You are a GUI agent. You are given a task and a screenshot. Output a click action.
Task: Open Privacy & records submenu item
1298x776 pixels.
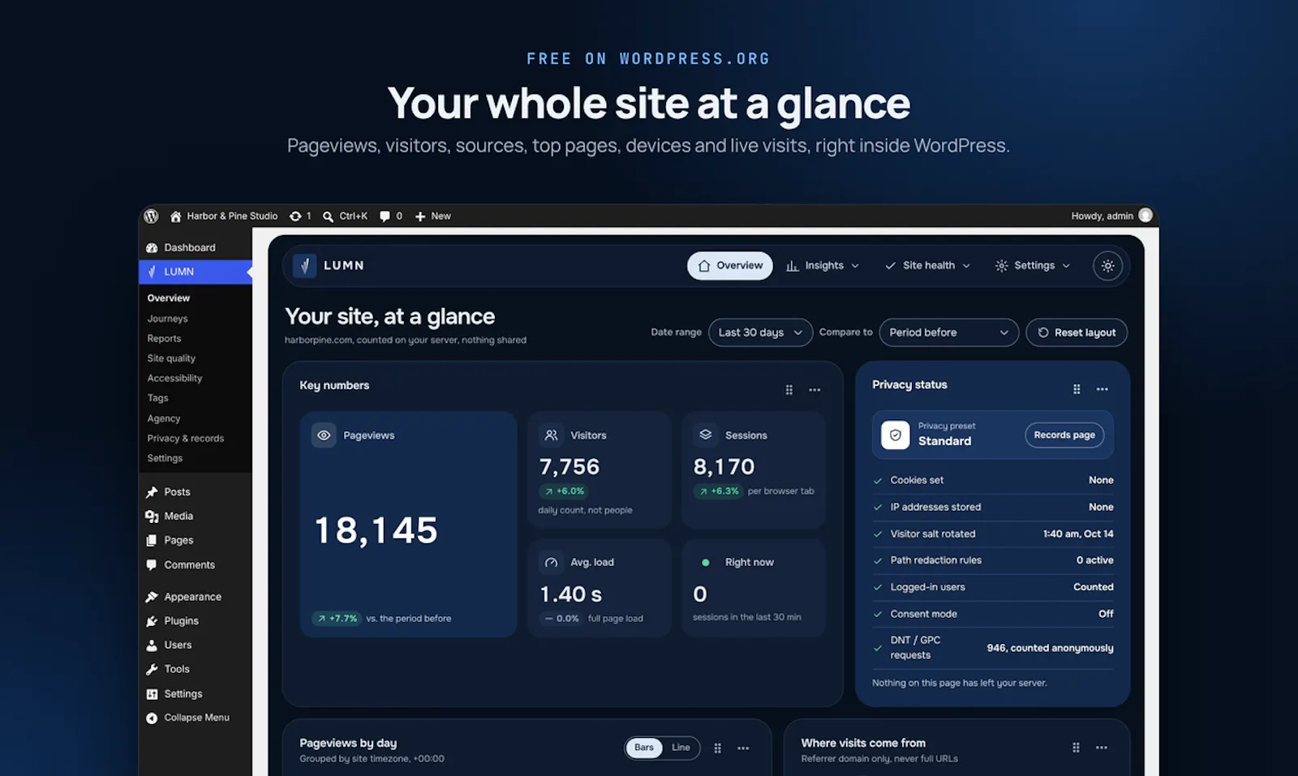tap(185, 438)
